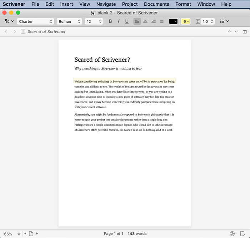Go forward in document history

[x=15, y=31]
